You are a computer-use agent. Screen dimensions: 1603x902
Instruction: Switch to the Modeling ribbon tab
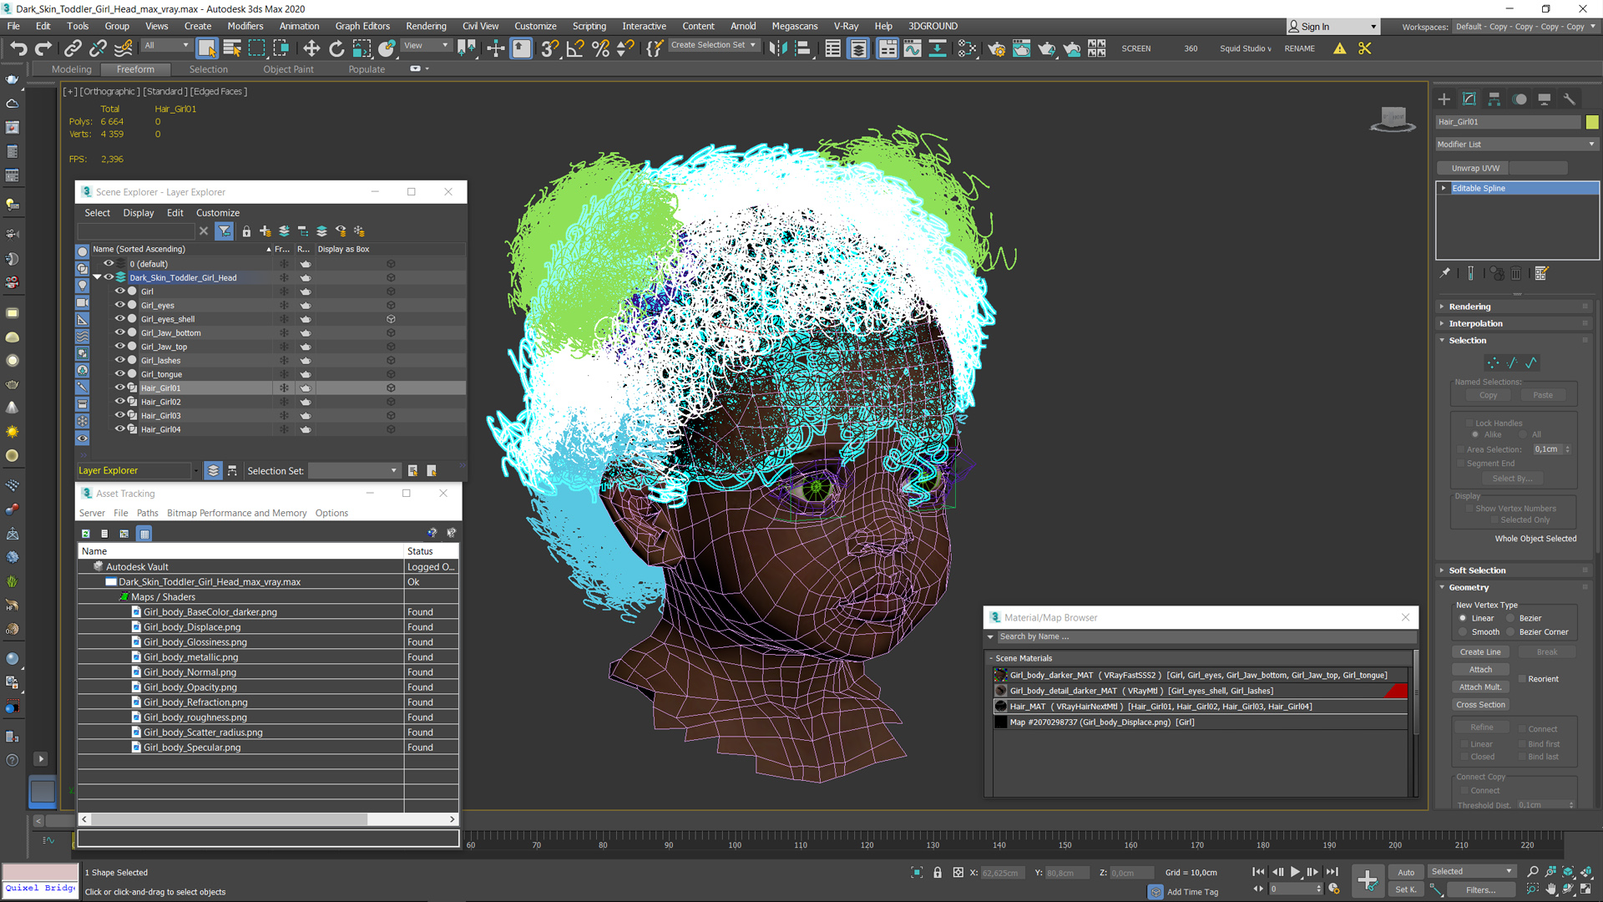71,69
